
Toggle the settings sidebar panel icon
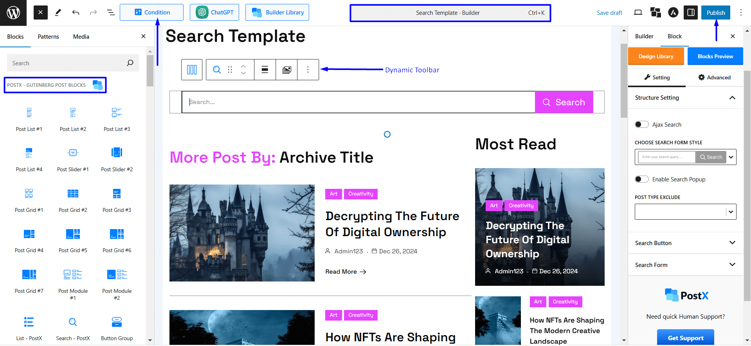click(x=691, y=13)
